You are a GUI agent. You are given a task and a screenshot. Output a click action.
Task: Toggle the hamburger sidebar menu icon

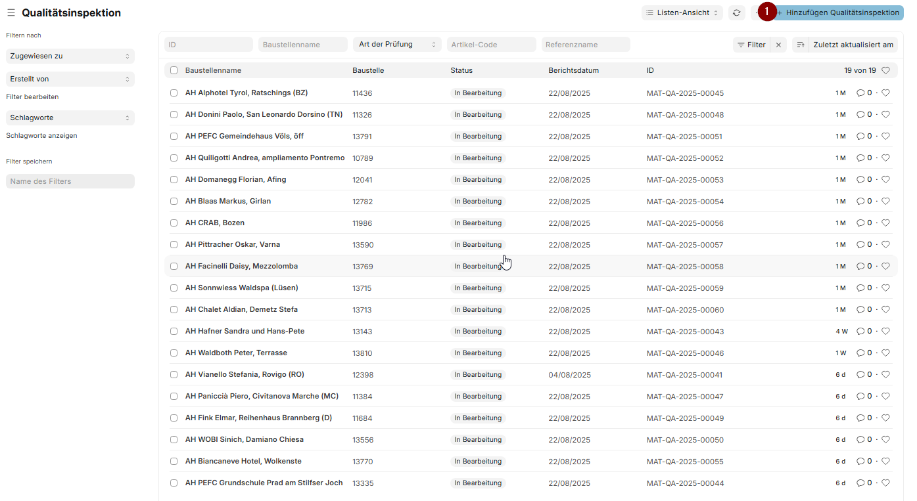(11, 12)
